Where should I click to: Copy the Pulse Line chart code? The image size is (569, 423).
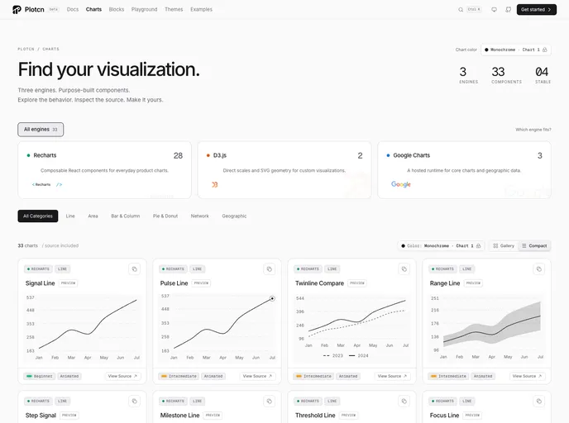point(270,269)
